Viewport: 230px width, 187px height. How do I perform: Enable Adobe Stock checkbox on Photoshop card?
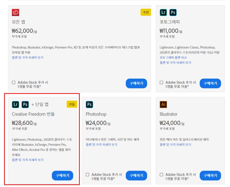tap(87, 175)
